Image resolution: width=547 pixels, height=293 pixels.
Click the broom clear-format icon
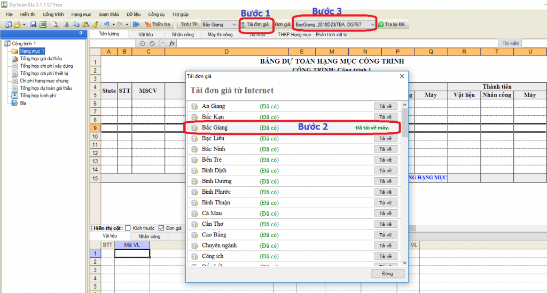[95, 25]
